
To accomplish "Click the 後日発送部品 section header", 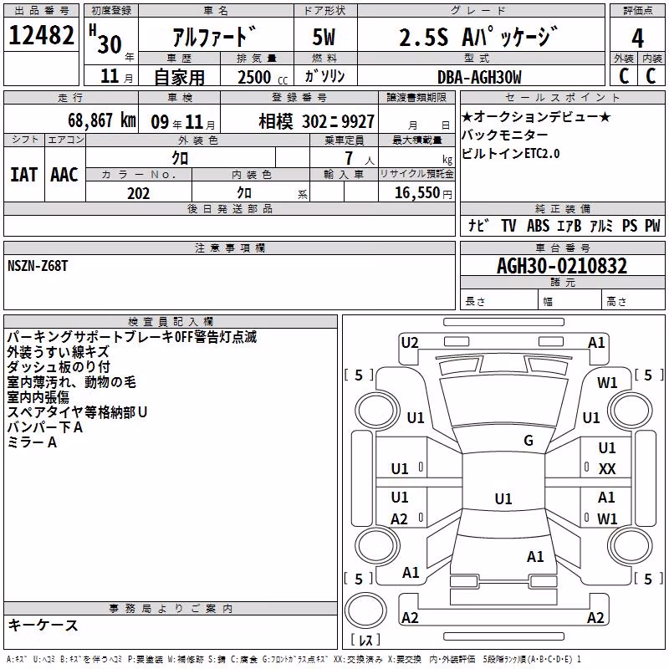I will click(230, 208).
